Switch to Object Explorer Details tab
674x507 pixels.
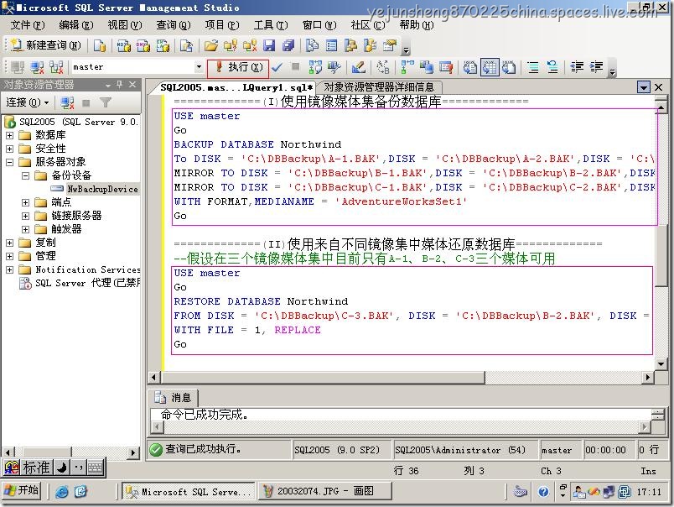[379, 87]
